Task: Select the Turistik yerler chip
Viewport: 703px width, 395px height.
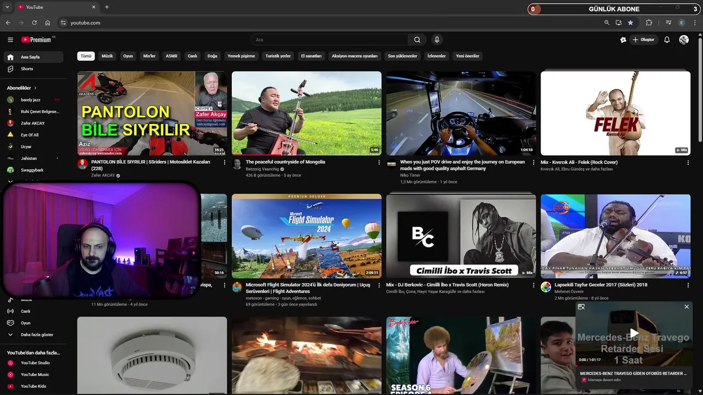Action: click(x=278, y=56)
